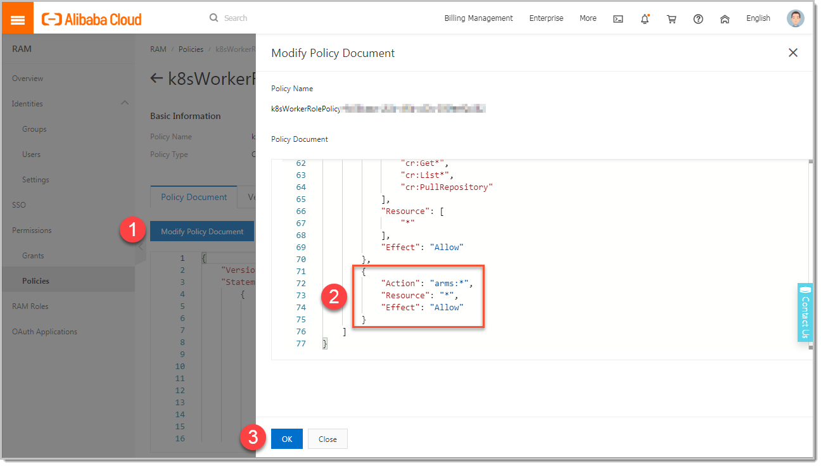Open the More menu

pyautogui.click(x=588, y=18)
